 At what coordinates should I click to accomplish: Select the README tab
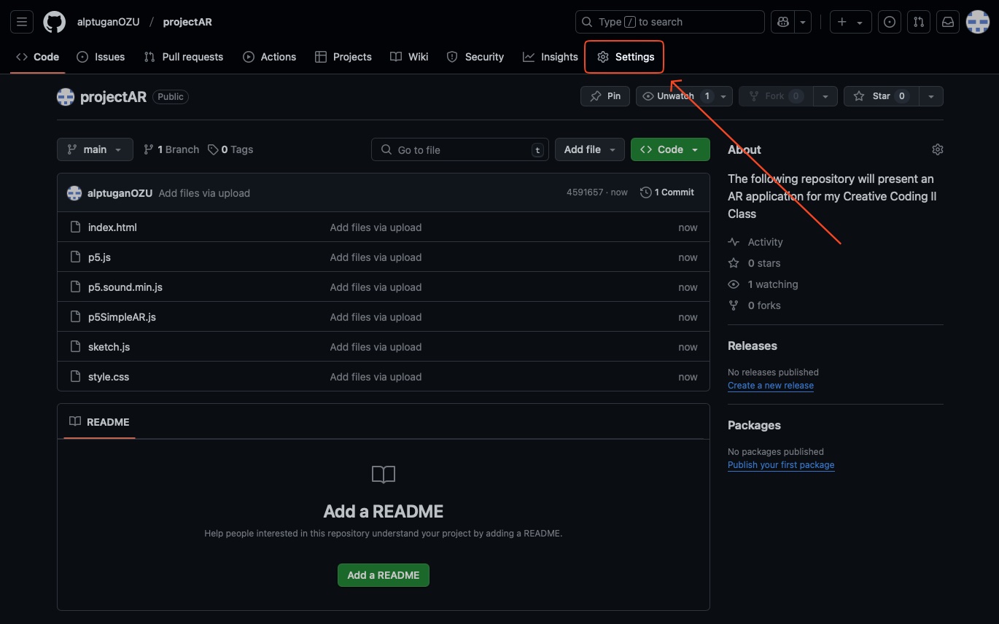99,422
